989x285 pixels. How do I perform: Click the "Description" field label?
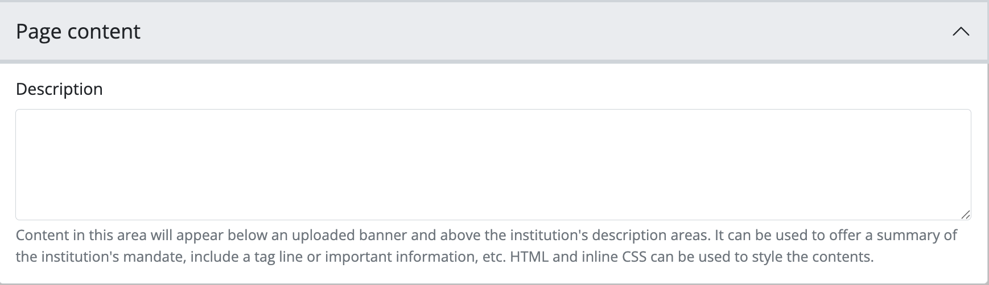tap(59, 89)
